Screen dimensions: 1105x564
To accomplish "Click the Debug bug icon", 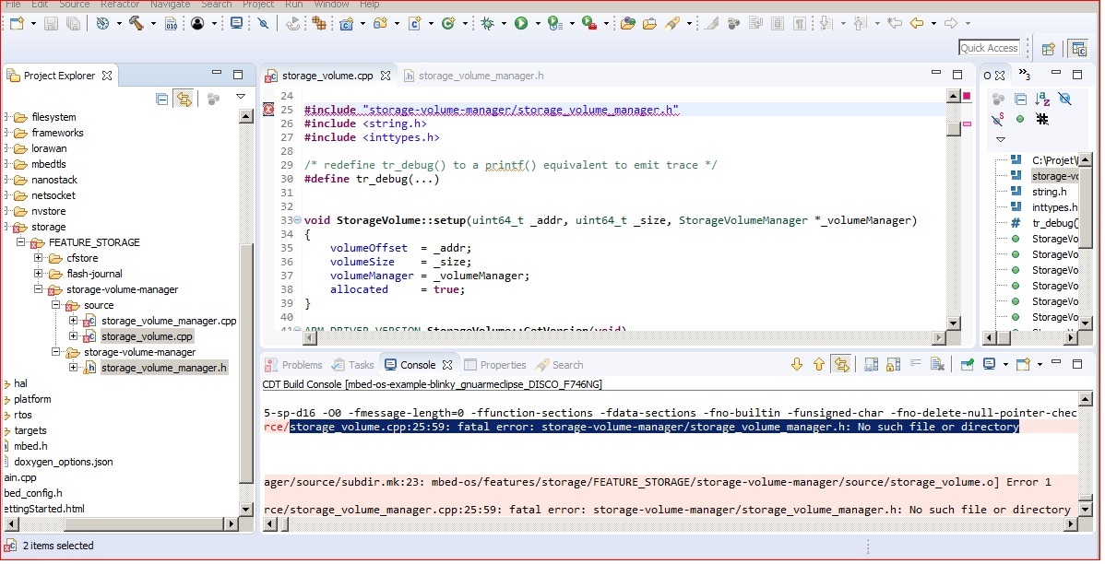I will [487, 23].
